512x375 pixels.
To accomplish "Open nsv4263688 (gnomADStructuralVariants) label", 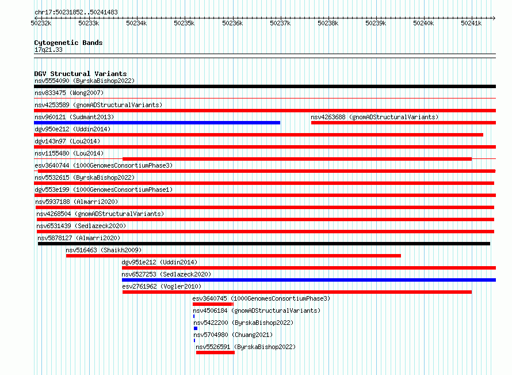I will click(375, 117).
